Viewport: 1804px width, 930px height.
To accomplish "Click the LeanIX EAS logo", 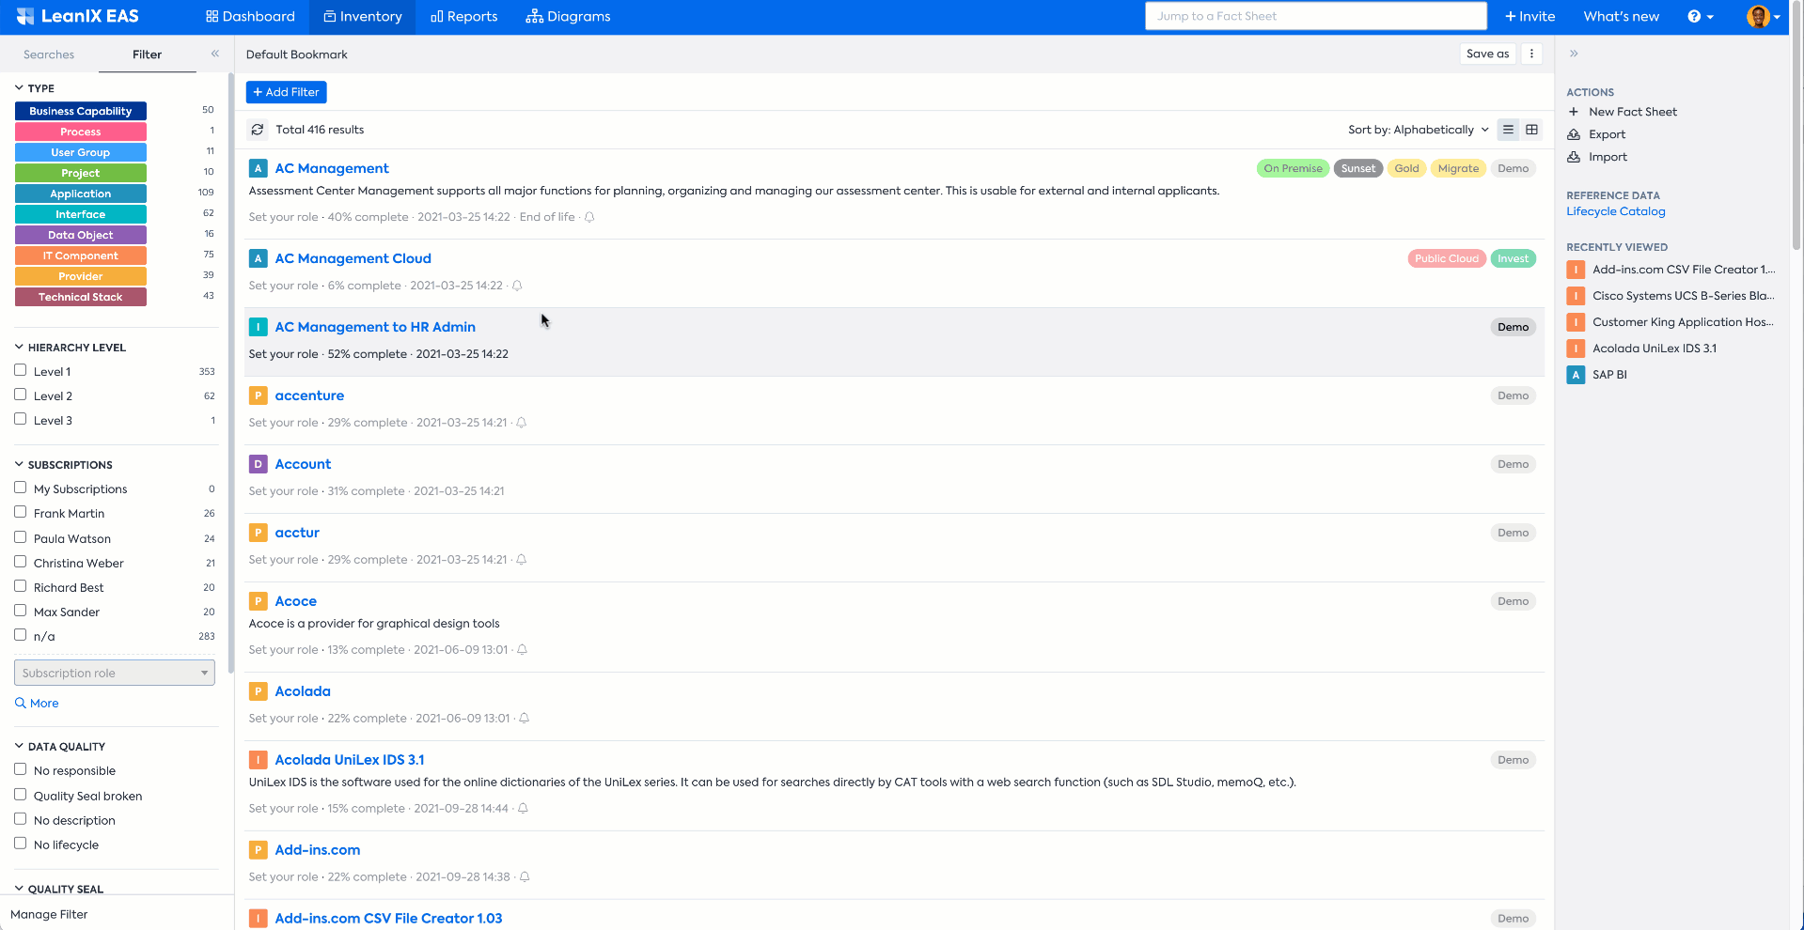I will point(77,16).
